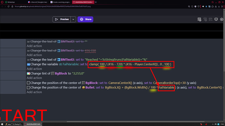Click the dimmed choose-event-type toolbar icon
225x126 pixels.
[211, 19]
